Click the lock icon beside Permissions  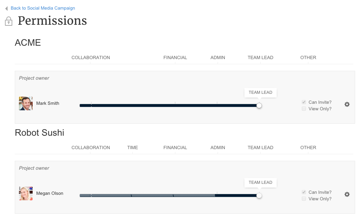click(x=9, y=21)
